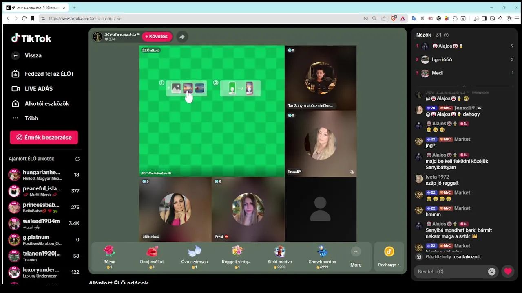Click browser forward button
Image resolution: width=522 pixels, height=293 pixels.
[16, 18]
